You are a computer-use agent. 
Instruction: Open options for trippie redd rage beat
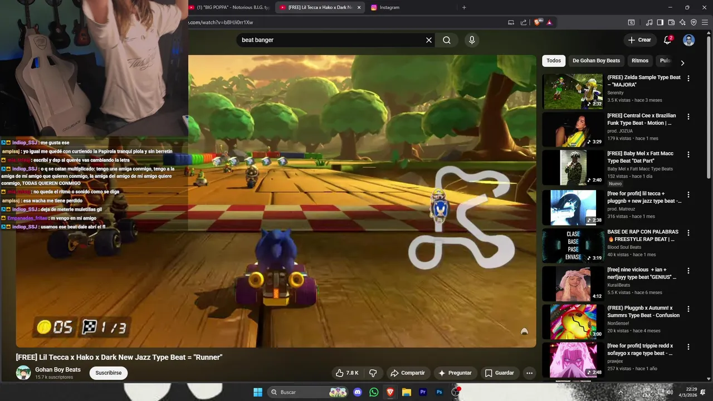(688, 347)
